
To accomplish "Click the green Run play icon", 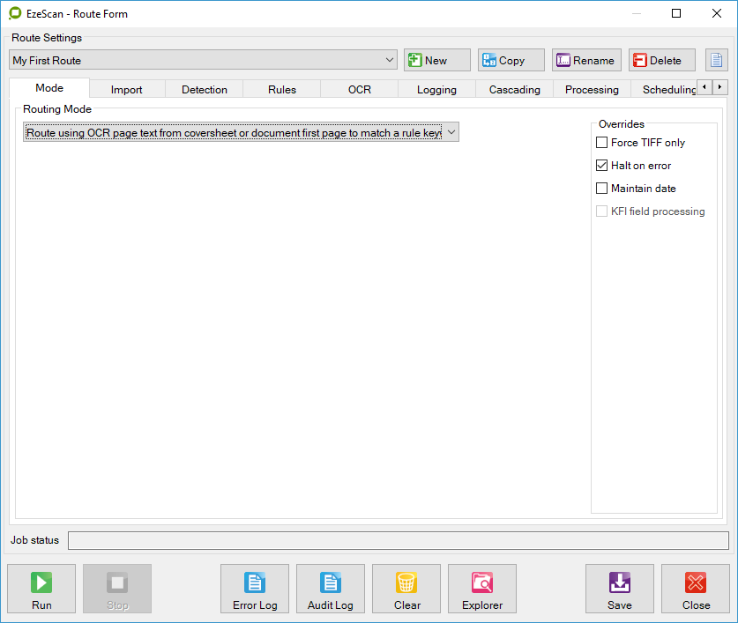I will pyautogui.click(x=41, y=582).
